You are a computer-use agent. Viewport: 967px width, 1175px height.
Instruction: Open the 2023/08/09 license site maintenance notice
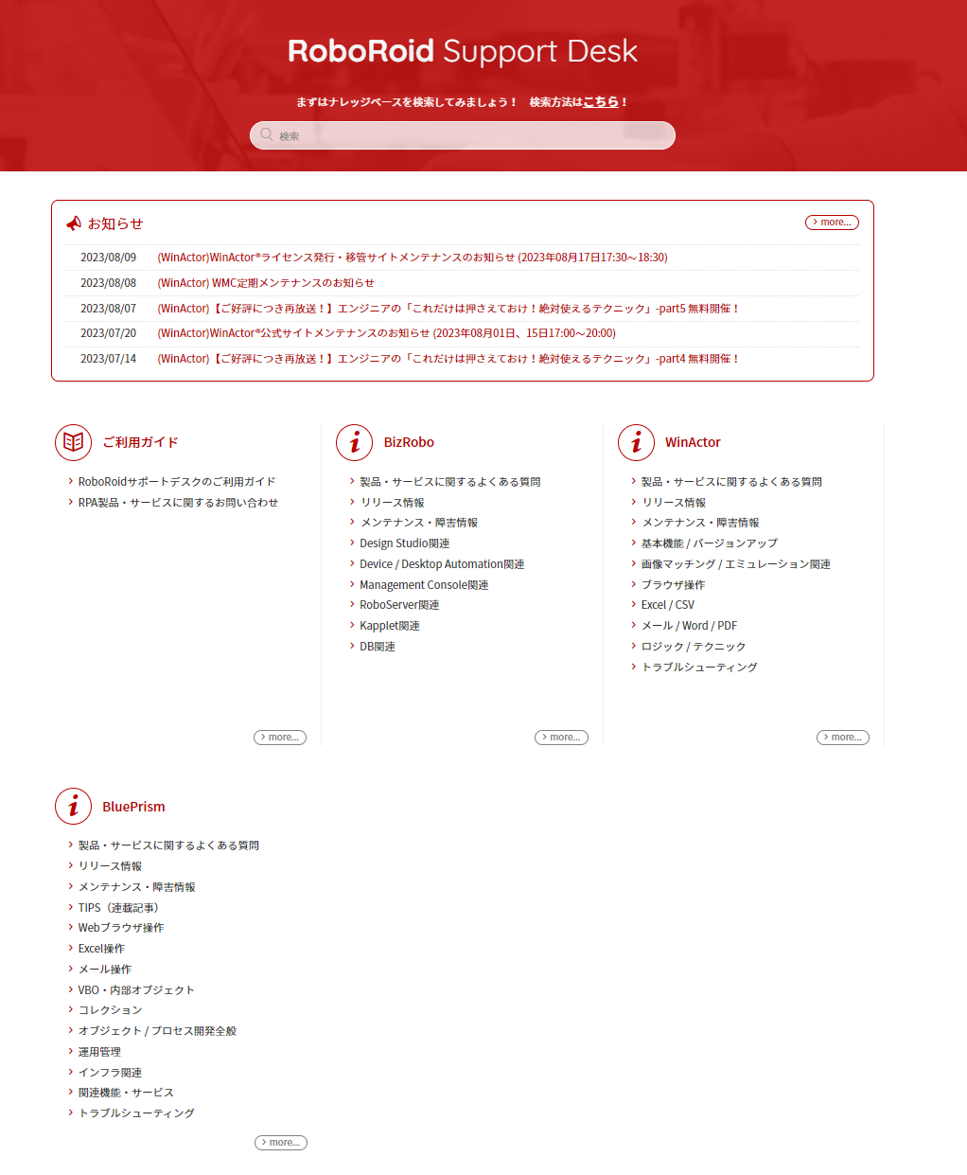[x=413, y=258]
